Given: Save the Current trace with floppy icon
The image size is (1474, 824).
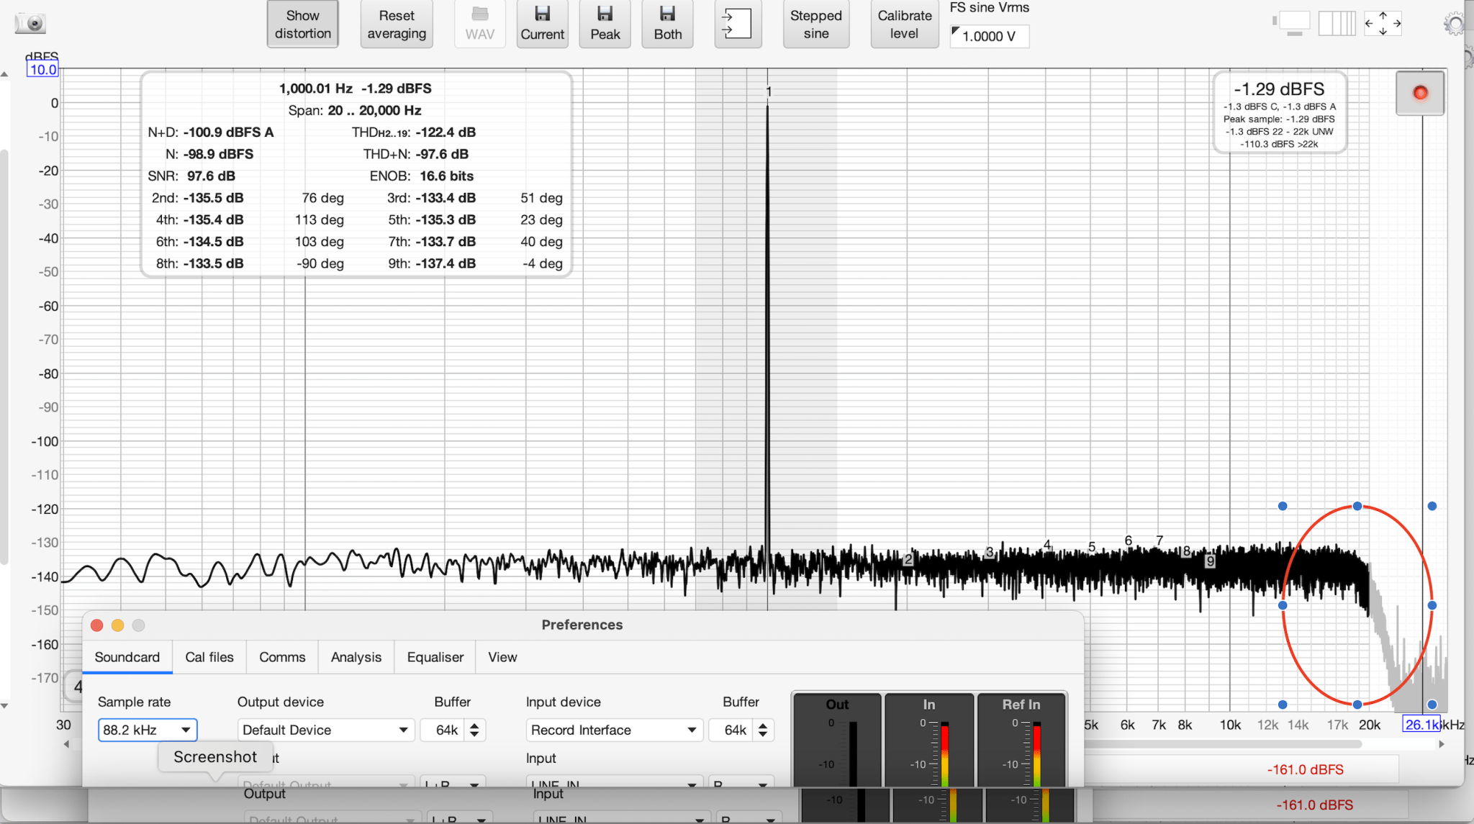Looking at the screenshot, I should [x=543, y=24].
